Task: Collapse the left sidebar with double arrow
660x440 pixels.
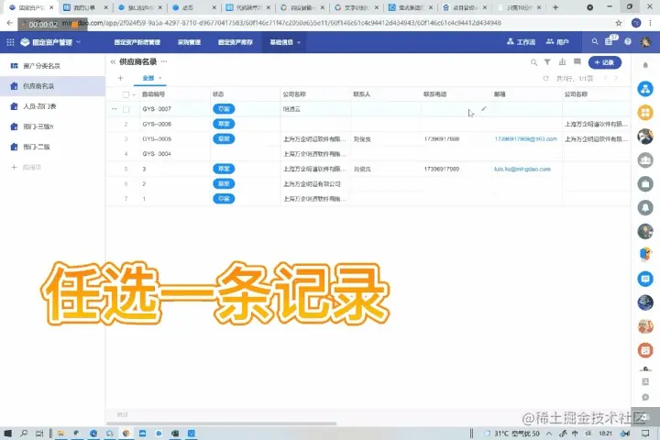Action: (113, 62)
